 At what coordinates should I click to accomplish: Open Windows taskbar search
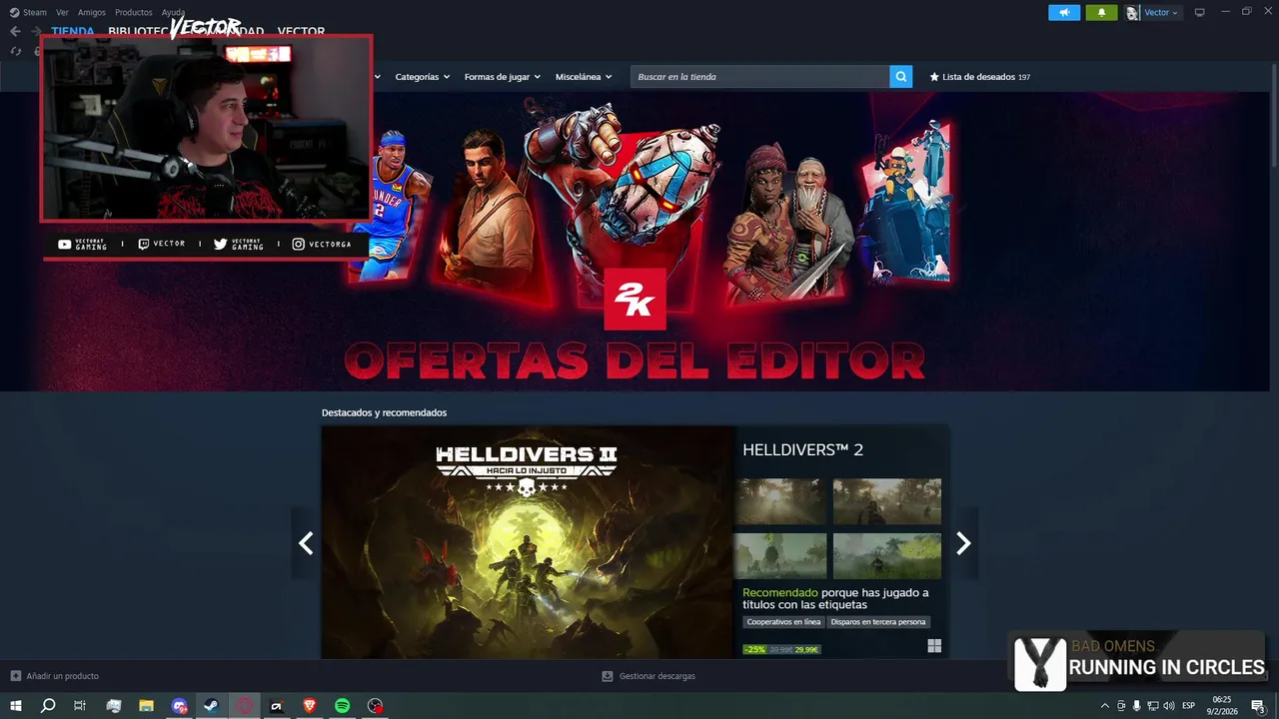tap(47, 706)
